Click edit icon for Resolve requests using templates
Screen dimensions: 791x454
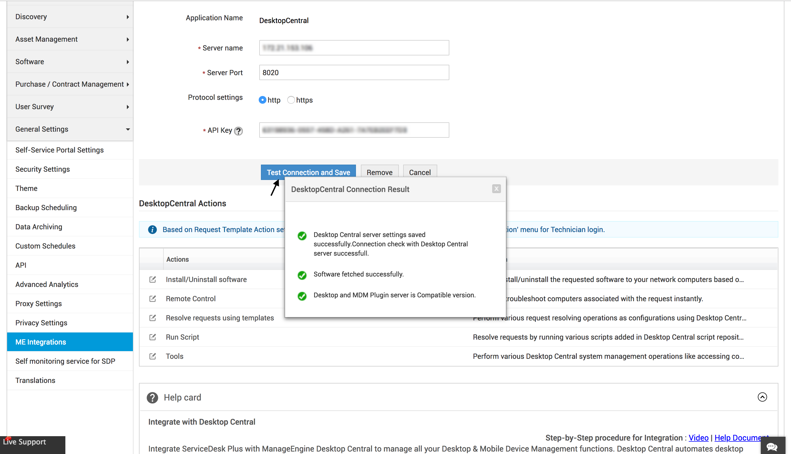(x=153, y=318)
